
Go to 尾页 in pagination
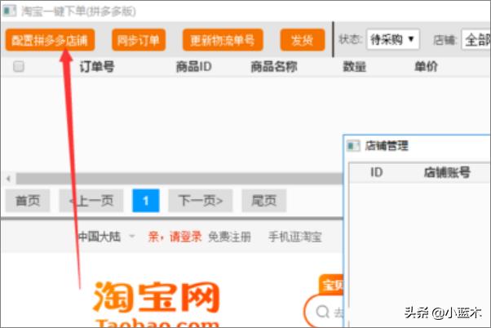263,201
